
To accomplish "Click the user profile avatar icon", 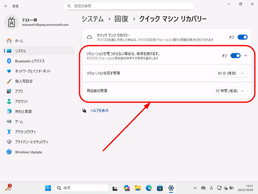I will 11,22.
